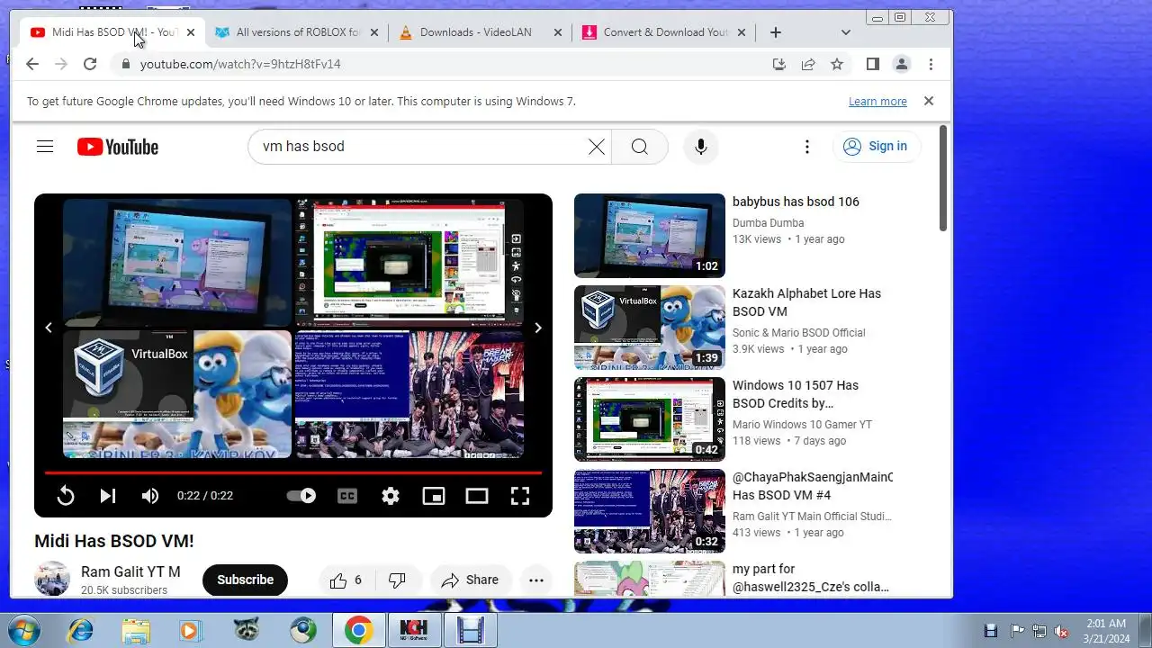
Task: Go to the YouTube home logo
Action: pos(118,147)
